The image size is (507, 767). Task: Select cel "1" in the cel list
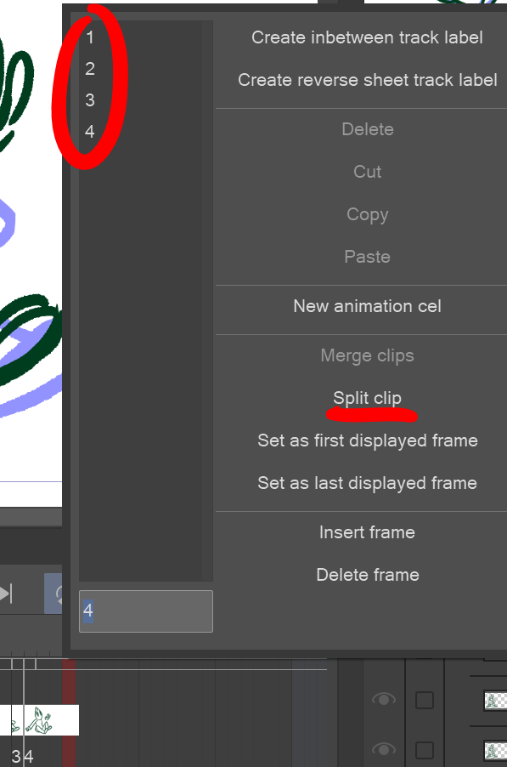[x=89, y=37]
